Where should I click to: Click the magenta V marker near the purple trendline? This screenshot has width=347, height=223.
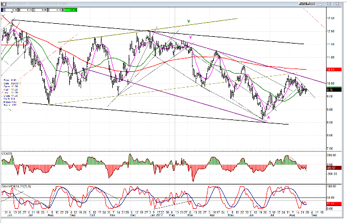point(191,37)
